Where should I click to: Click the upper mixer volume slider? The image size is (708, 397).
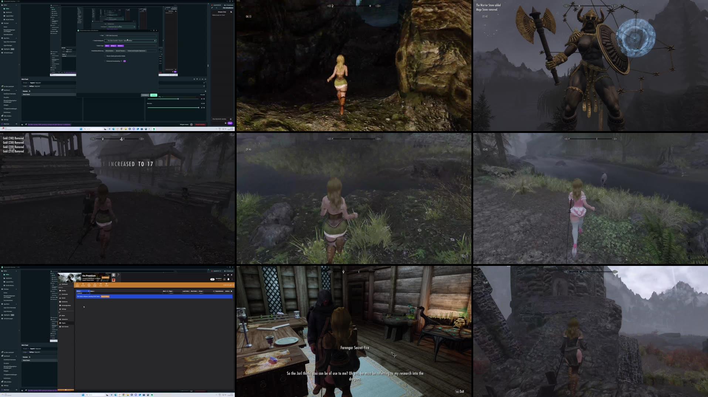point(173,99)
